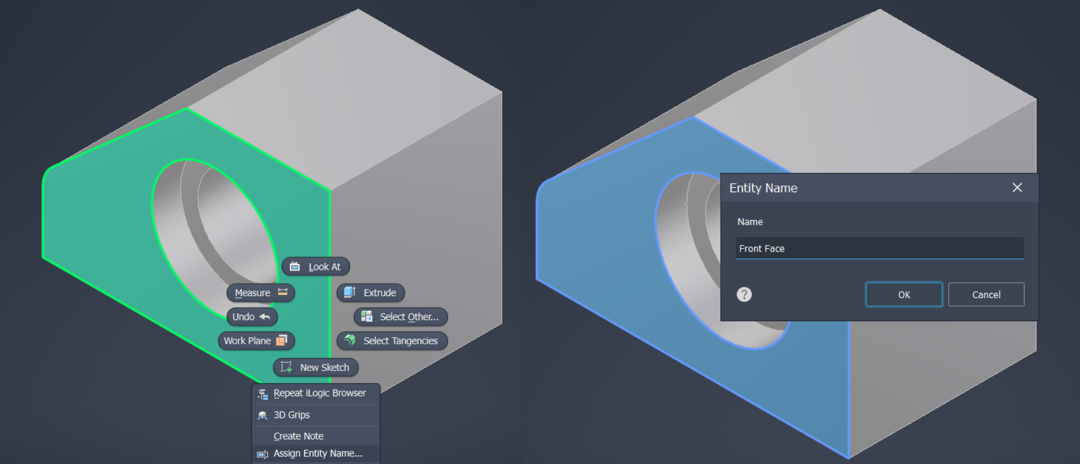The width and height of the screenshot is (1080, 464).
Task: Cancel the Entity Name dialog
Action: point(986,294)
